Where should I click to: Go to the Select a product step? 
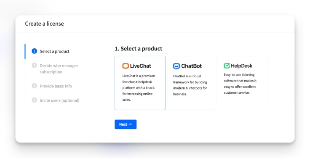tap(55, 51)
